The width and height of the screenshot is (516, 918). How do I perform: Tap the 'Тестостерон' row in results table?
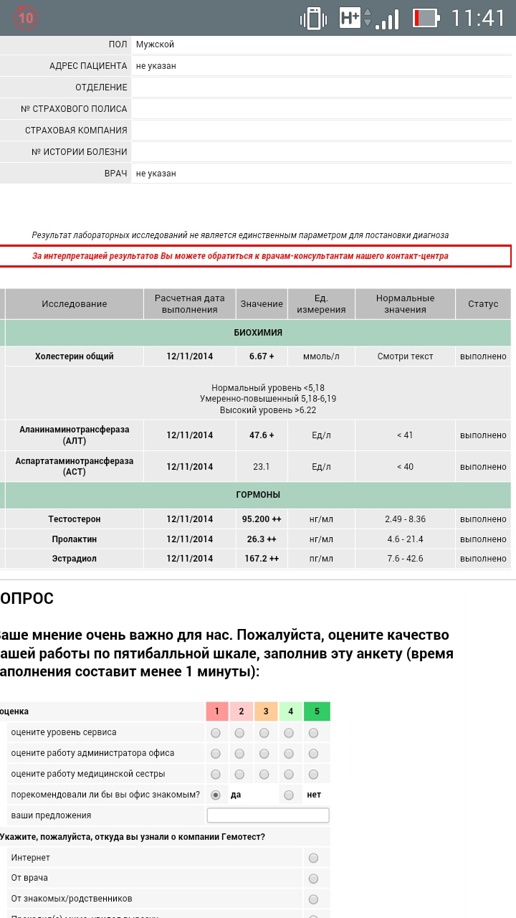point(75,519)
